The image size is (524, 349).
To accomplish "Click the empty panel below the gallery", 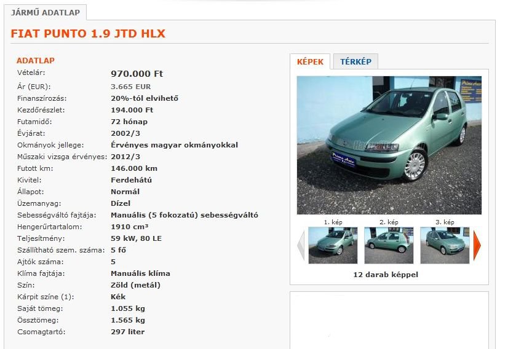I will tap(389, 320).
